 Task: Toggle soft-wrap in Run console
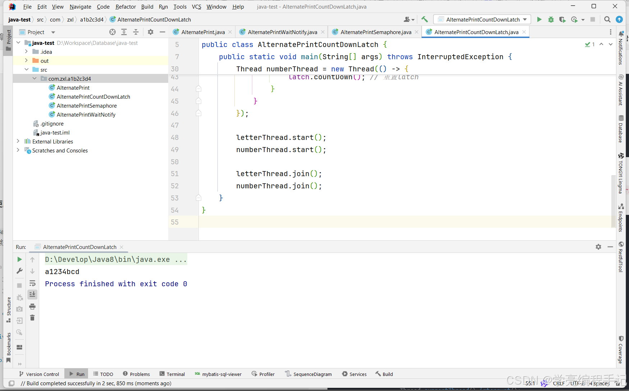(x=32, y=283)
